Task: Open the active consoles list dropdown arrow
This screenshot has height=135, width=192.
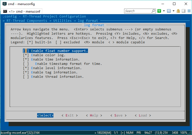Action: (173, 11)
